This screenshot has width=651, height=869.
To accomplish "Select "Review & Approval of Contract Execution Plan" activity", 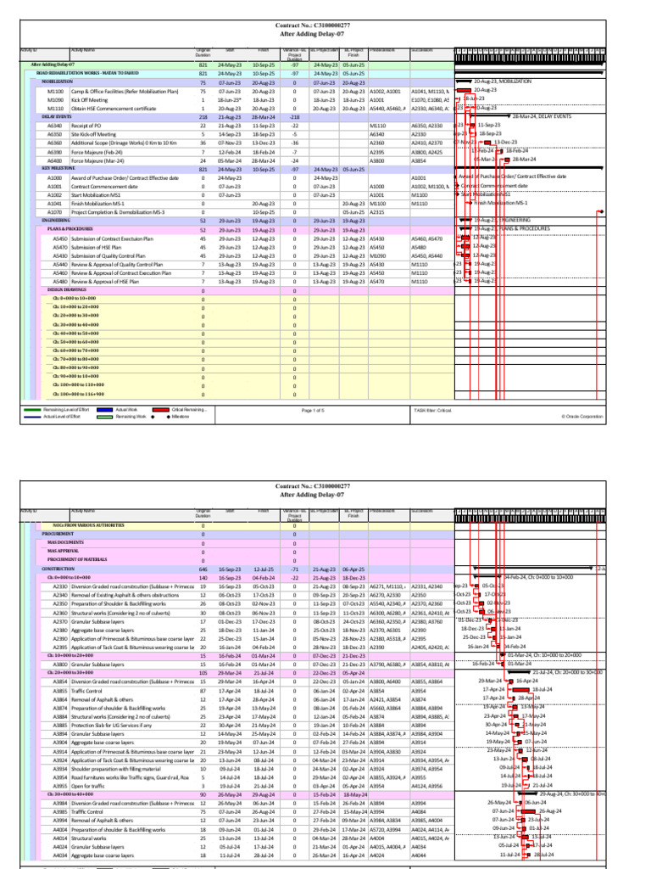I will click(x=121, y=272).
